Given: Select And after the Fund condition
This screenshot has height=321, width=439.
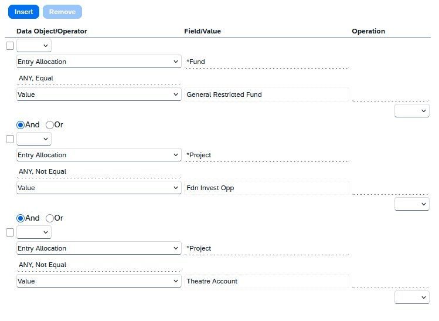Looking at the screenshot, I should click(x=21, y=125).
